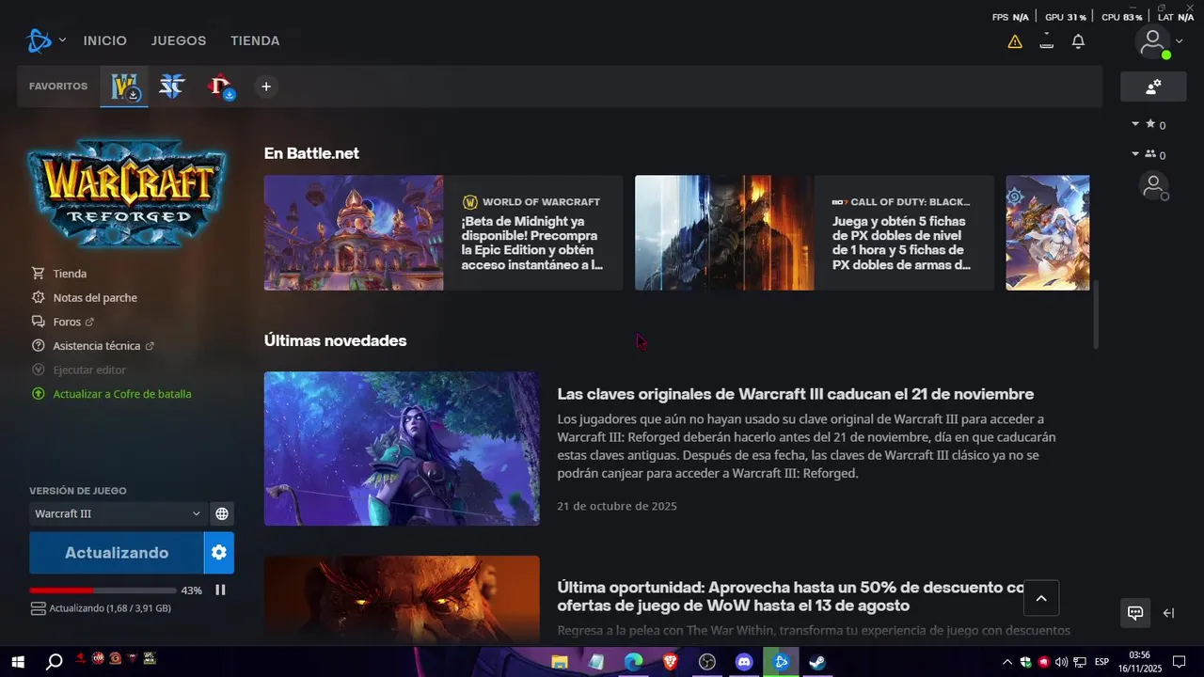Screen dimensions: 1204x677
Task: Open the Última oportunidad WoW discount headline
Action: (790, 596)
